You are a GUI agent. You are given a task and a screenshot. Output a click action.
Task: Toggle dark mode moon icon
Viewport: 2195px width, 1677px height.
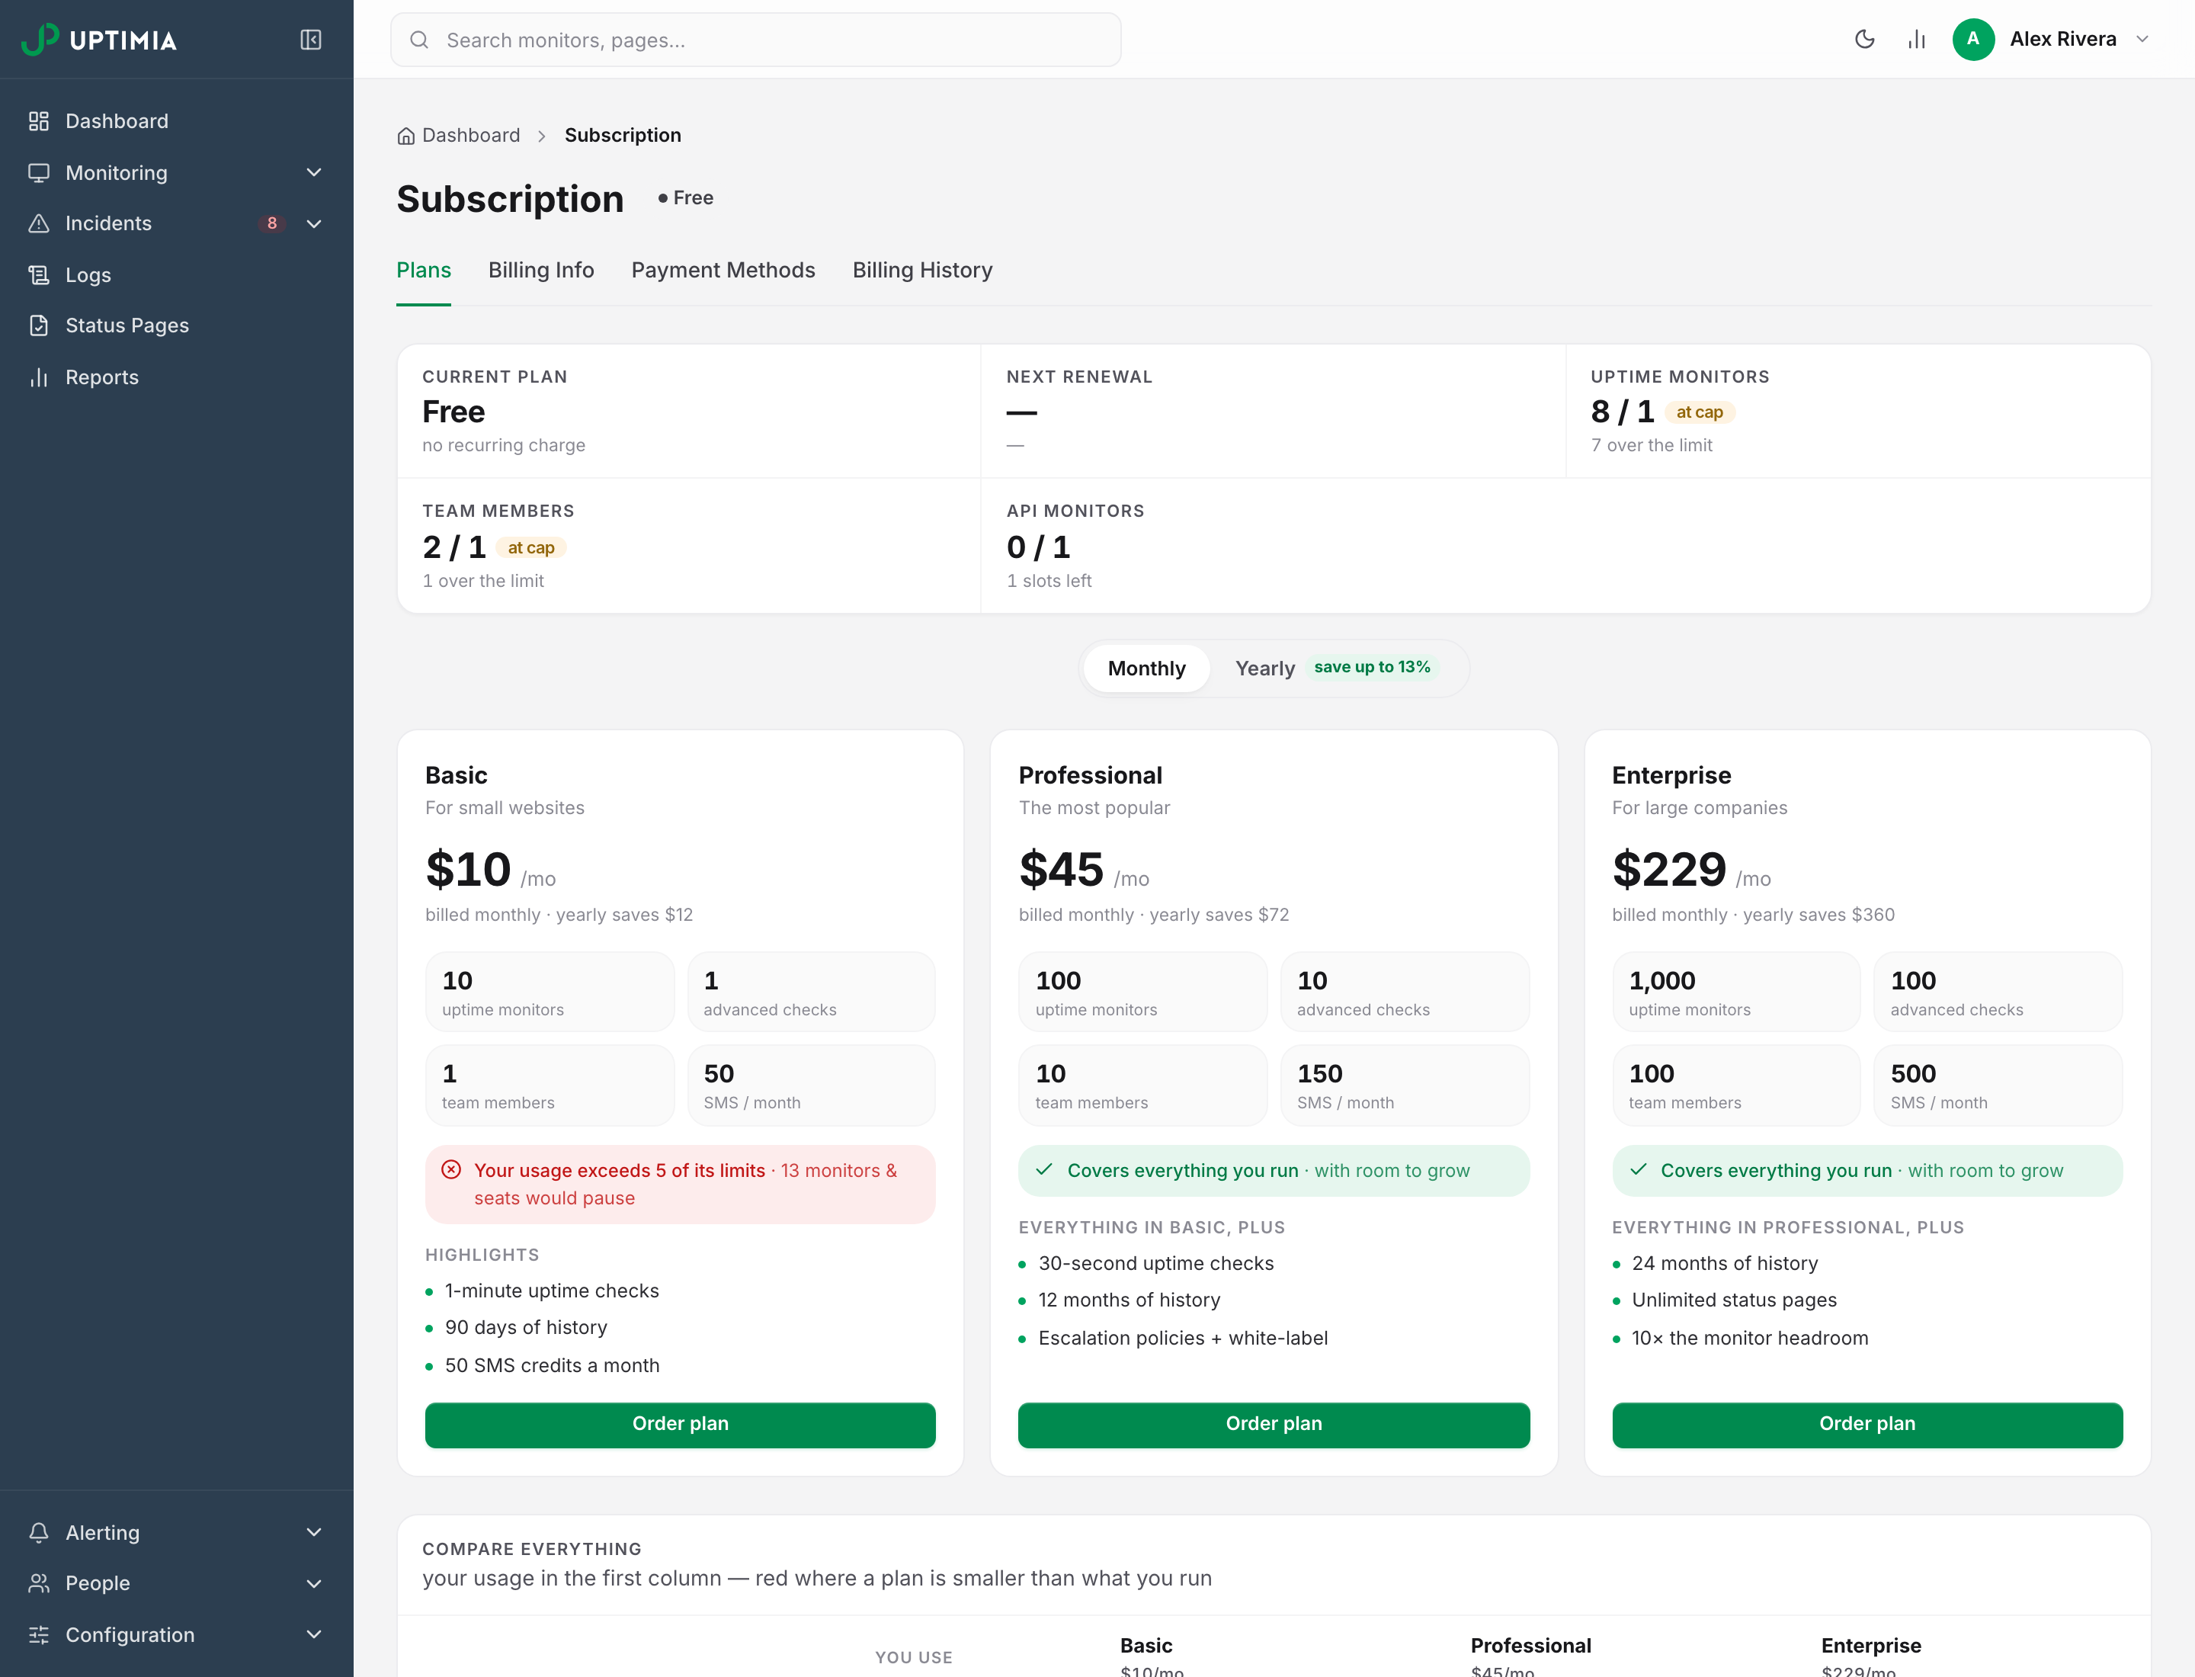click(1863, 39)
